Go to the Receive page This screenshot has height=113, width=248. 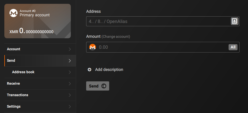click(13, 83)
